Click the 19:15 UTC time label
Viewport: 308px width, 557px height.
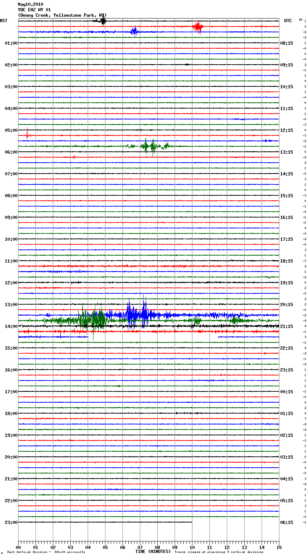(287, 283)
